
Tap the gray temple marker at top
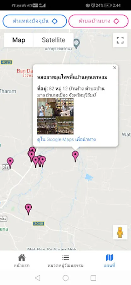[77, 44]
